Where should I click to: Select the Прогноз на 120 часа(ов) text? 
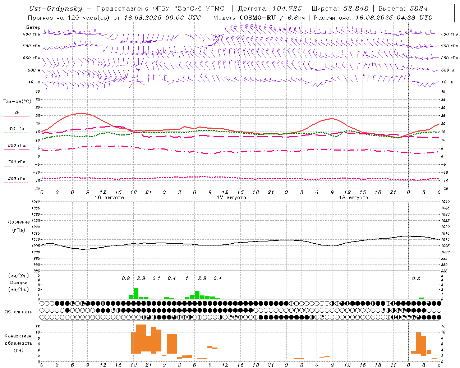click(x=69, y=18)
